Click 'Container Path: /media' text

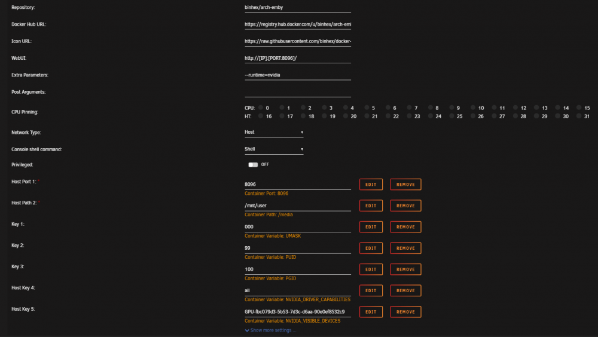point(269,215)
